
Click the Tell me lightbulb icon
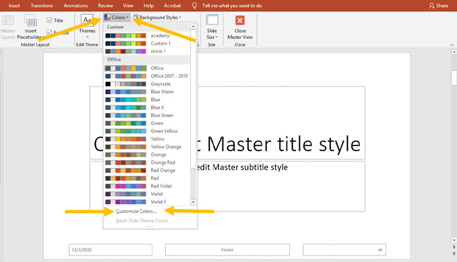click(194, 5)
